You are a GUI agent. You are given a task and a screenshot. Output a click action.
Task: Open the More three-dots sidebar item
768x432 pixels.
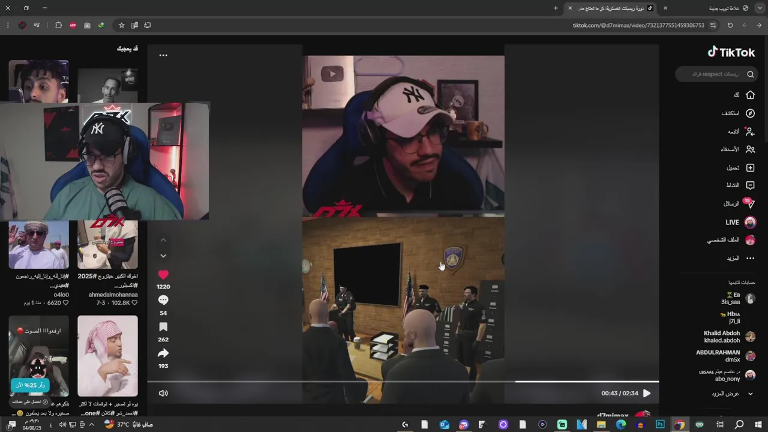click(x=742, y=258)
